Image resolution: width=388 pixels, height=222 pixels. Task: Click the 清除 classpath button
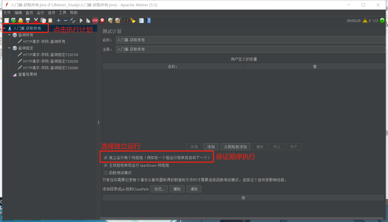[x=194, y=189]
